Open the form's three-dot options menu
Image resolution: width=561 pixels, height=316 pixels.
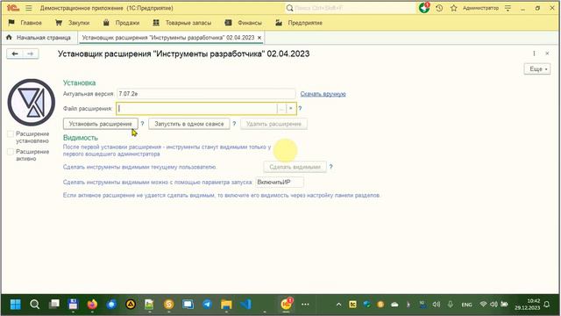point(534,54)
